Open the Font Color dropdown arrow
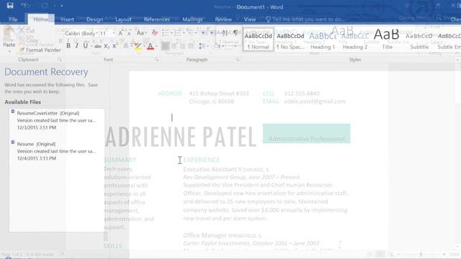Screen dimensions: 461x259 157,46
